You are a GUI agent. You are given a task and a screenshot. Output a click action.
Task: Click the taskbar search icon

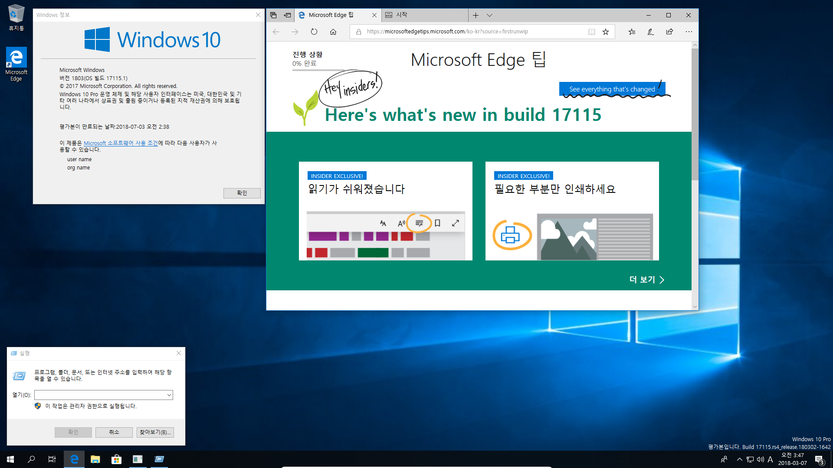point(31,459)
